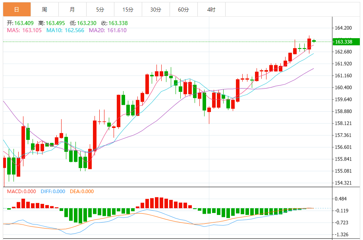Click the 155.841 price axis label
Screen dimensions: 363x240
[344, 159]
